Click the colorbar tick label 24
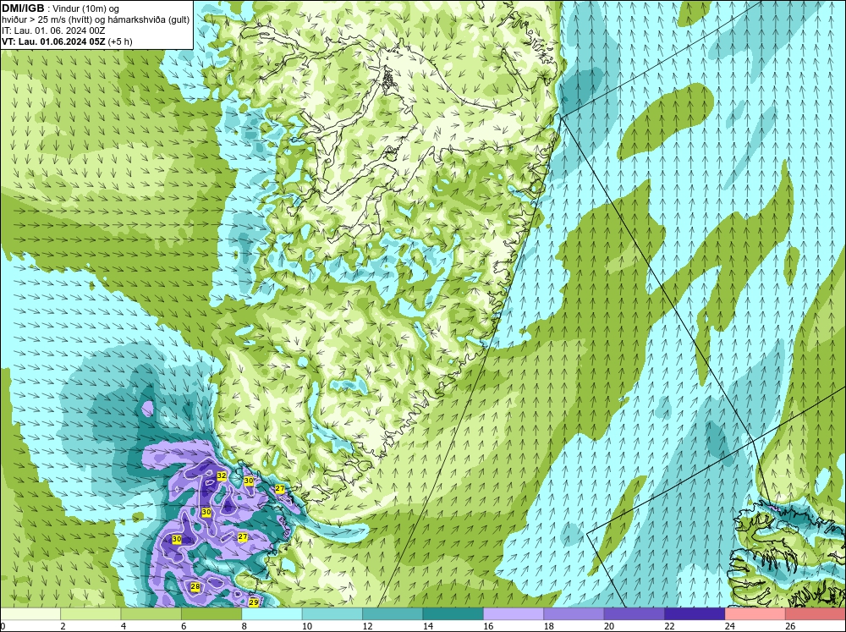The image size is (846, 632). pyautogui.click(x=729, y=626)
